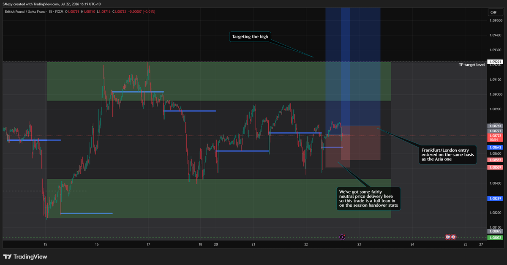Screen dimensions: 507x265
Task: Click the 10:54 bar countdown label
Action: (x=493, y=139)
